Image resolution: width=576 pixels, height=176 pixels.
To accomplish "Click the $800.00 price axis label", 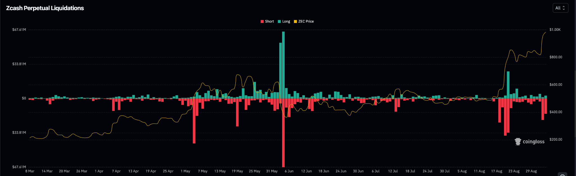I will (556, 57).
